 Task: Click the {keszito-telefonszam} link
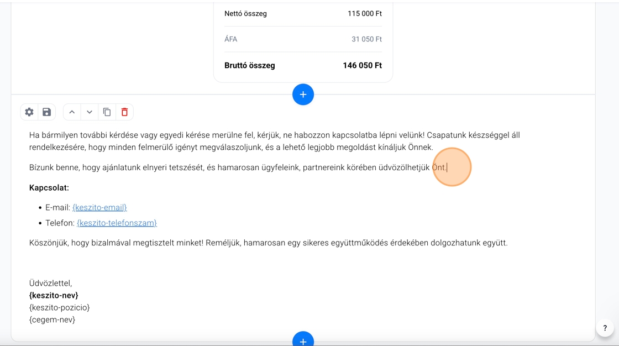117,223
